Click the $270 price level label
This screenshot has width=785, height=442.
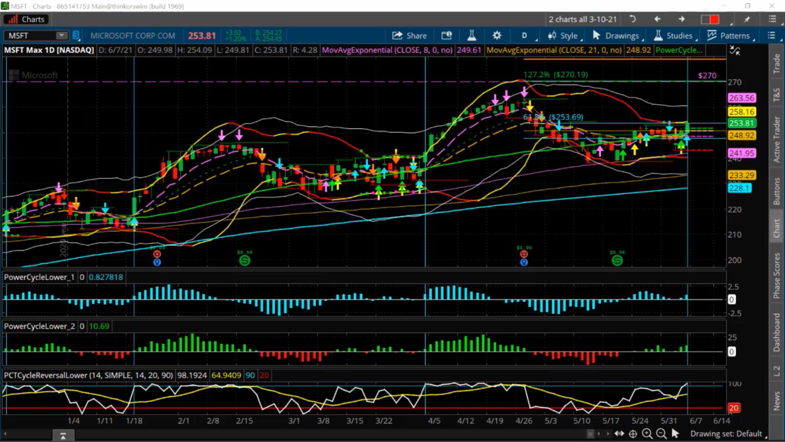pos(707,76)
